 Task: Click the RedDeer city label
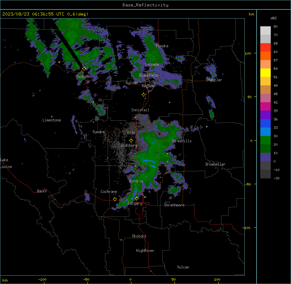pos(149,86)
